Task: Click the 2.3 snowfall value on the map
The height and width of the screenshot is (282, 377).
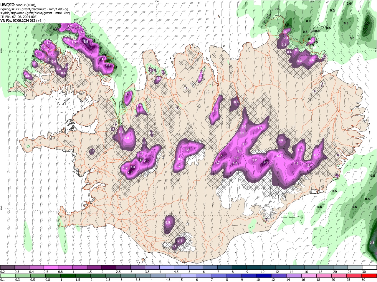Action: 146,161
